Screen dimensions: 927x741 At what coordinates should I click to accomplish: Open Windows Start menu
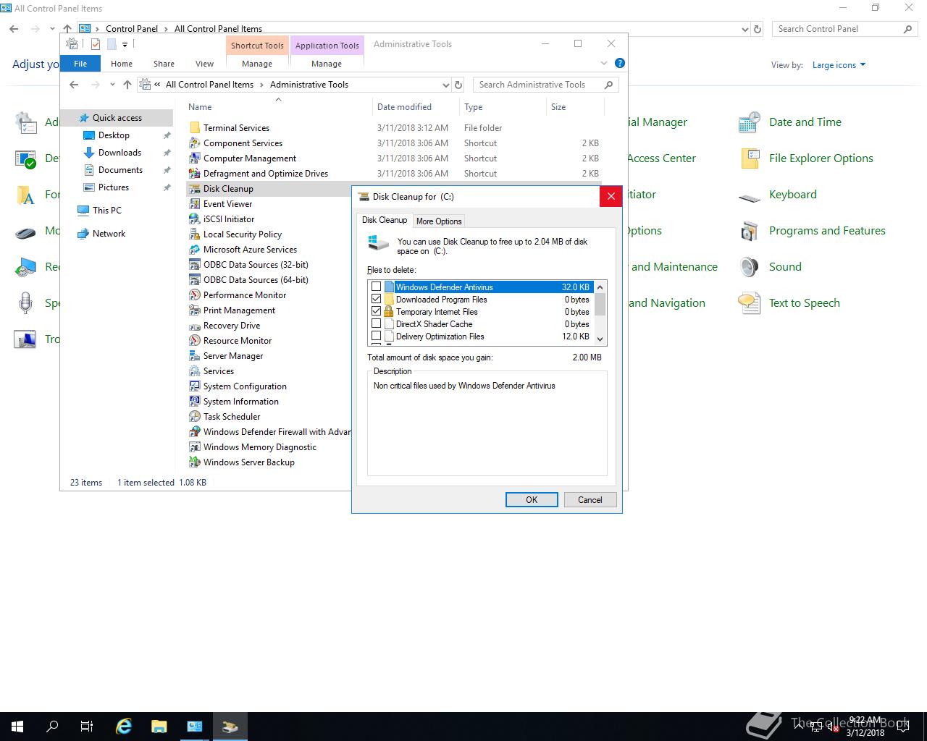point(17,727)
